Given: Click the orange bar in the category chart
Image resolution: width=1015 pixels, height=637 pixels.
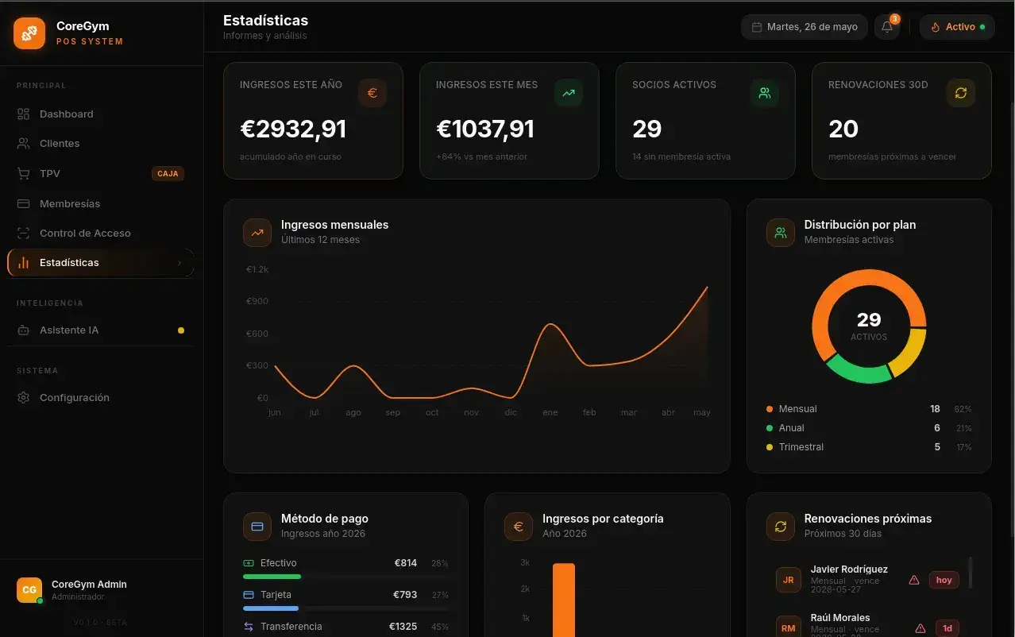Looking at the screenshot, I should click(564, 600).
